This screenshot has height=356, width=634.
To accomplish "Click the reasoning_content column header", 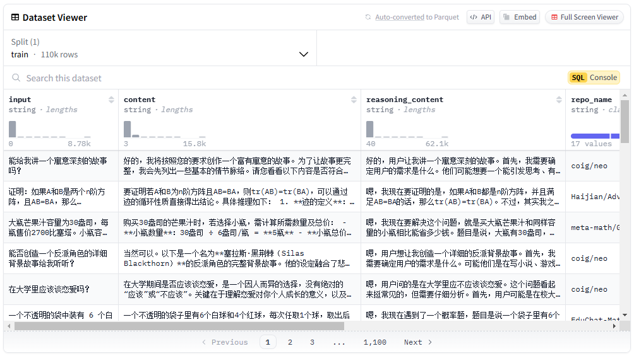I will (405, 100).
